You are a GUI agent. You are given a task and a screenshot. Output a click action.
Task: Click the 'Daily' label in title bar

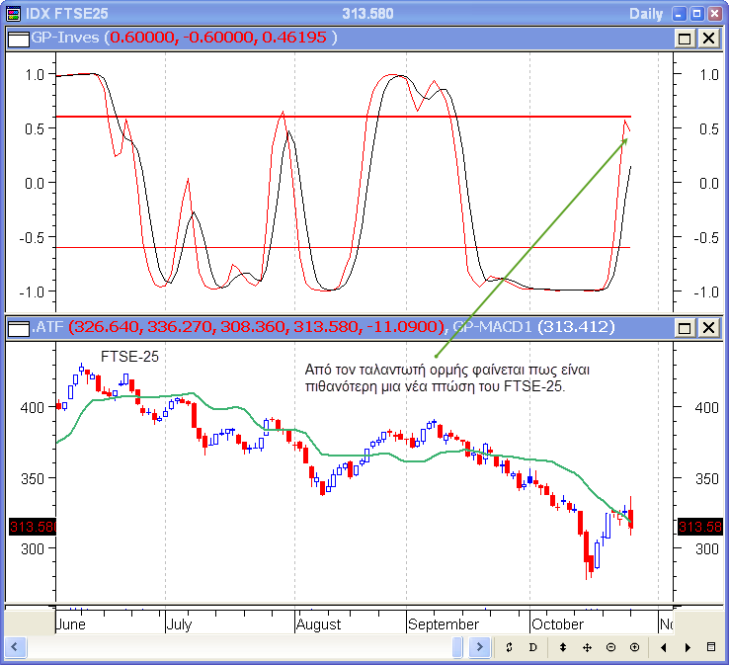[x=648, y=13]
